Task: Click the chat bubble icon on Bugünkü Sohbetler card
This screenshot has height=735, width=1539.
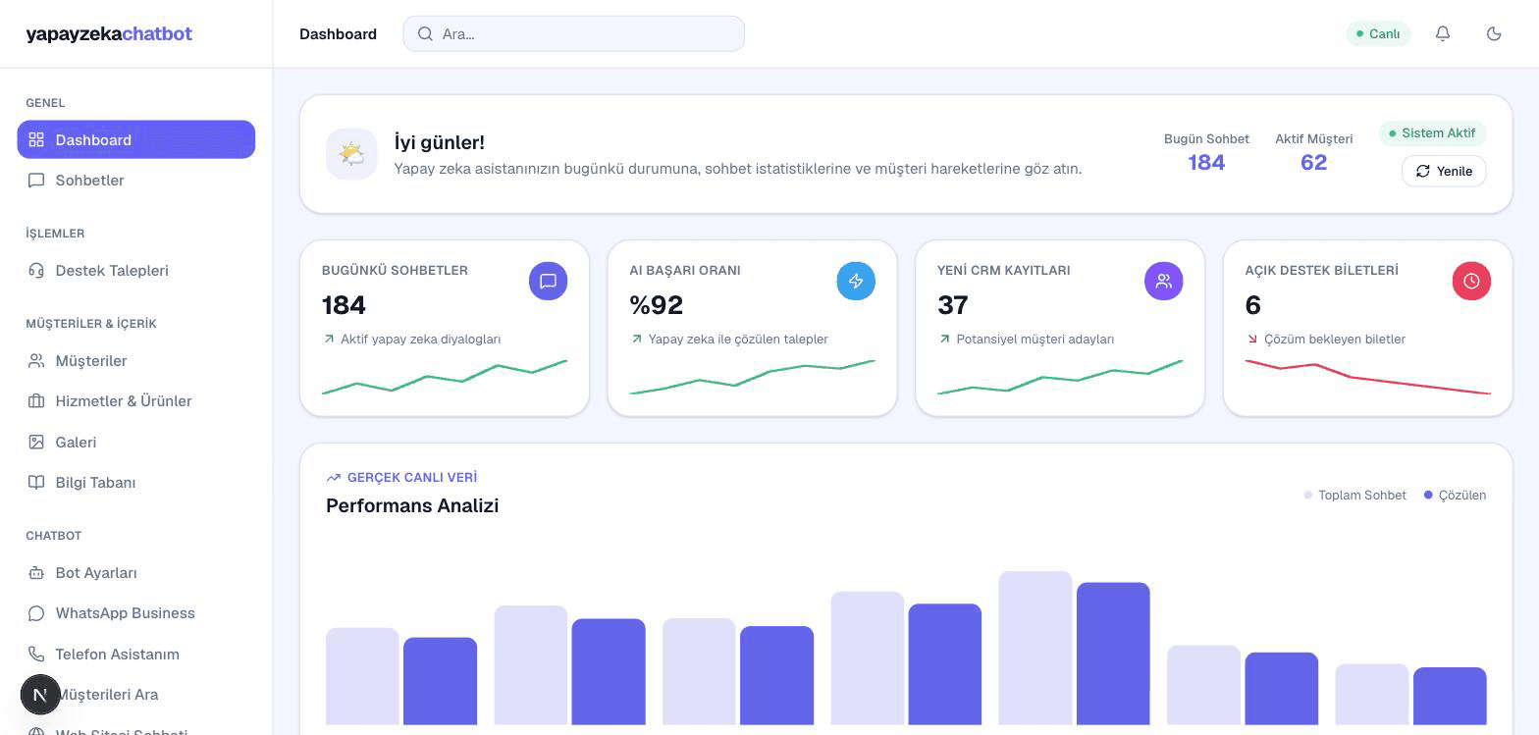Action: [x=548, y=281]
